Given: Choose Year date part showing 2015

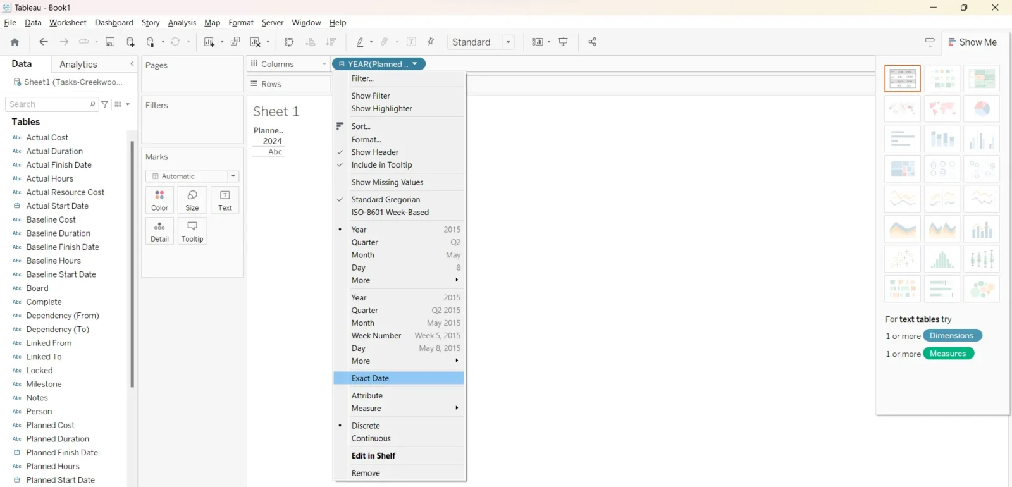Looking at the screenshot, I should pos(399,230).
